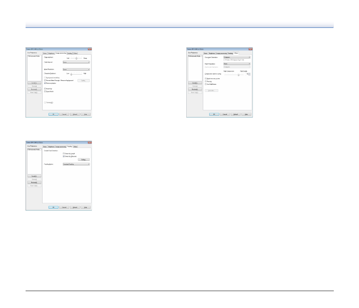
Task: Open Image processing tab in Others dialog
Action: pyautogui.click(x=222, y=53)
